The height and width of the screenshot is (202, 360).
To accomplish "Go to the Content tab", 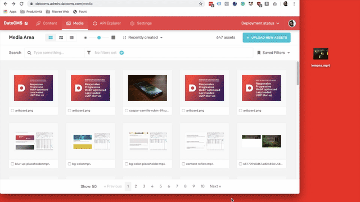I will 46,24.
